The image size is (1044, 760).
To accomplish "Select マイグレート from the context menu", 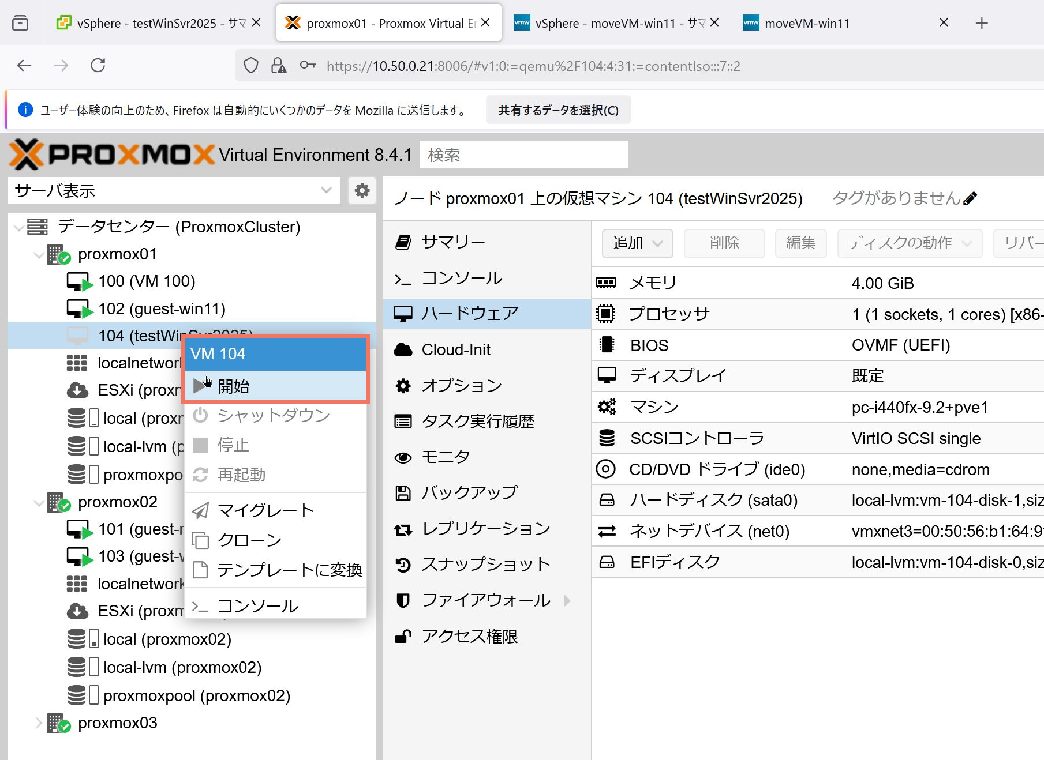I will [x=265, y=510].
